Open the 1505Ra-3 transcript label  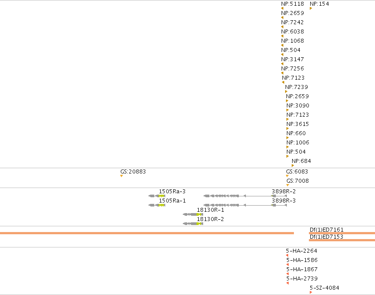(x=172, y=192)
